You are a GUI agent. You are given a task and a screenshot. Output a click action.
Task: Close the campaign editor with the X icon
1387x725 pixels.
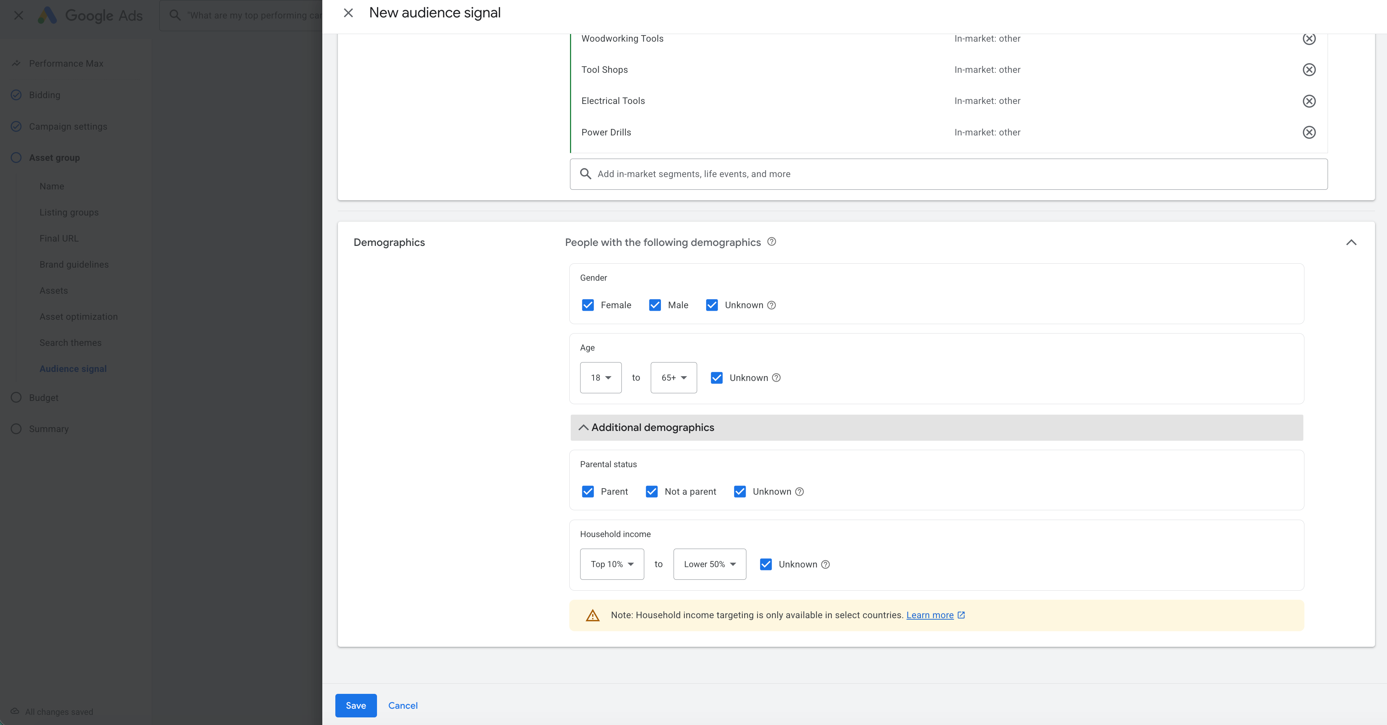tap(18, 15)
